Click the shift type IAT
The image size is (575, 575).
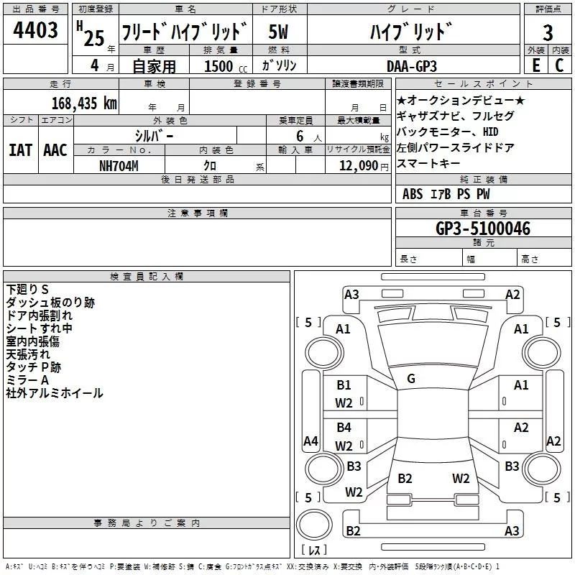tap(21, 150)
